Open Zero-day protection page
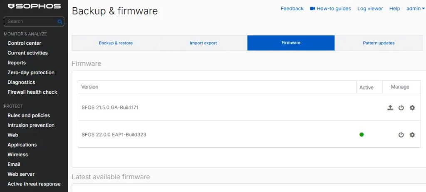This screenshot has width=426, height=192. (31, 73)
